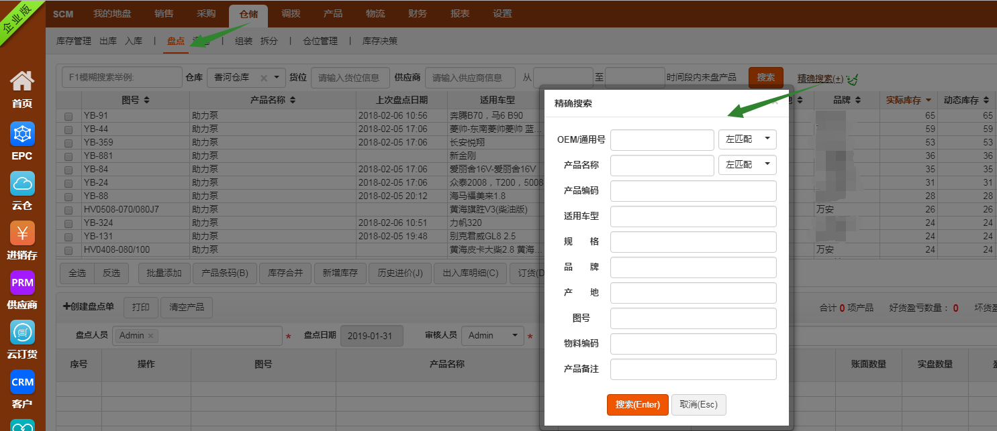The height and width of the screenshot is (431, 997).
Task: Remove the Admin tag from 盘点人员
Action: point(150,336)
